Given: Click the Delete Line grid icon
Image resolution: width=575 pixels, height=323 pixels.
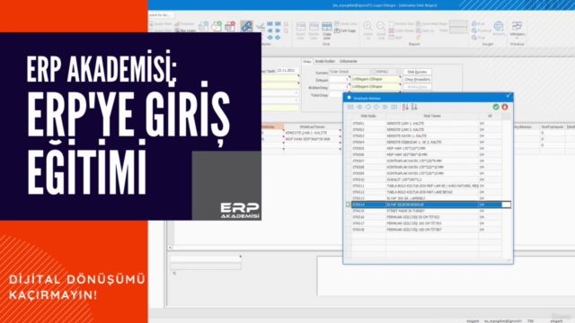Looking at the screenshot, I should pyautogui.click(x=314, y=31).
